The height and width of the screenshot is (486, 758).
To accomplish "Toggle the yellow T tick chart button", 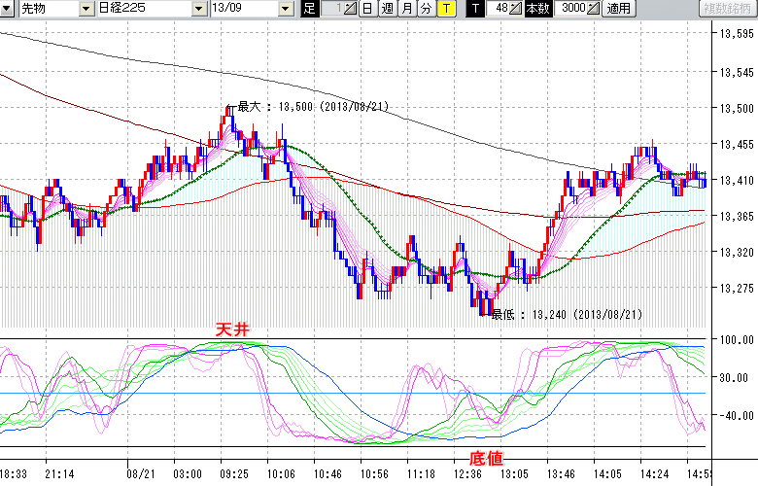I will click(x=445, y=9).
